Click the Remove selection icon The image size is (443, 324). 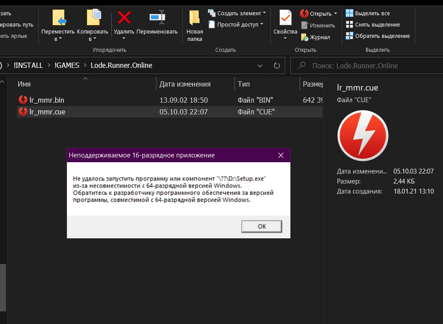tap(350, 24)
